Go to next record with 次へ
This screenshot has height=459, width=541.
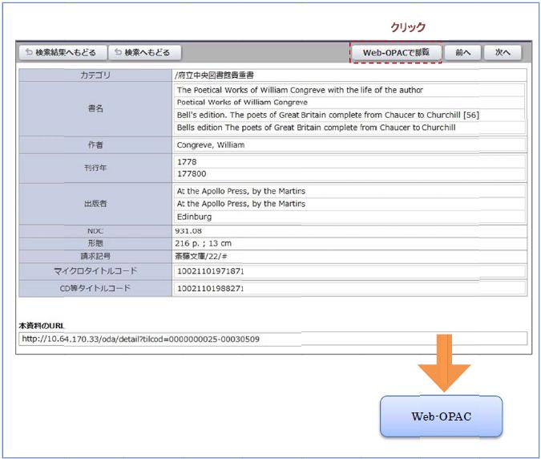503,53
